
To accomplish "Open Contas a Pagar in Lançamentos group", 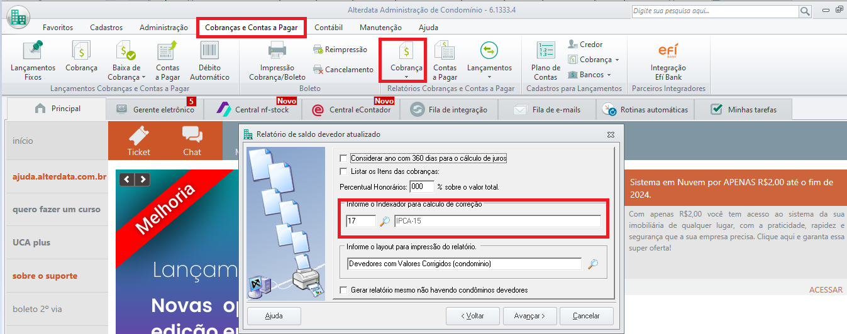I will 167,60.
